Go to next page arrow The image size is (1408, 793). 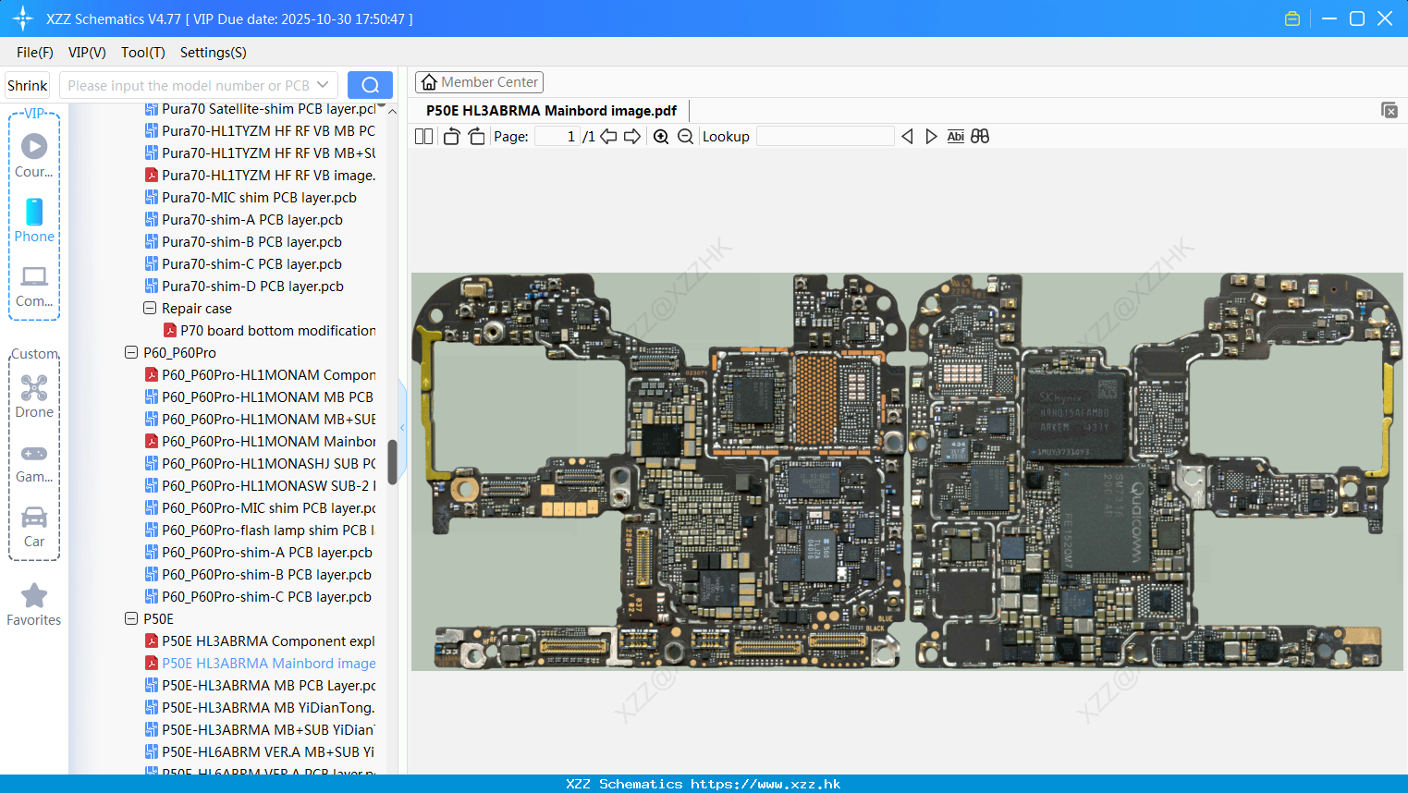point(632,137)
